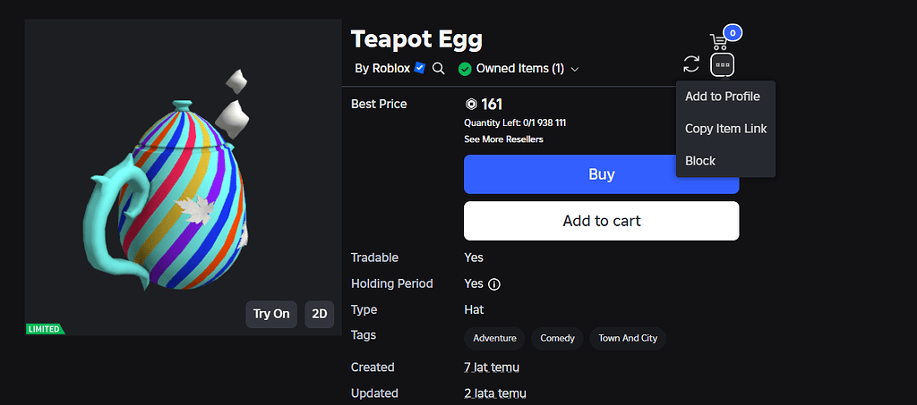
Task: Open the See More Resellers link
Action: tap(503, 139)
